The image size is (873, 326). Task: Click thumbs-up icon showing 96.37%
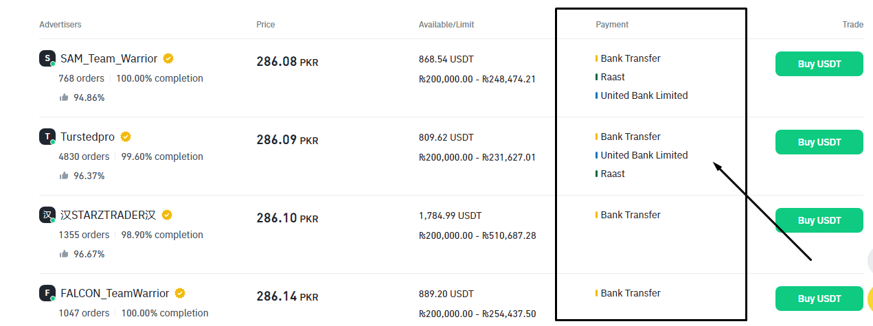[64, 176]
